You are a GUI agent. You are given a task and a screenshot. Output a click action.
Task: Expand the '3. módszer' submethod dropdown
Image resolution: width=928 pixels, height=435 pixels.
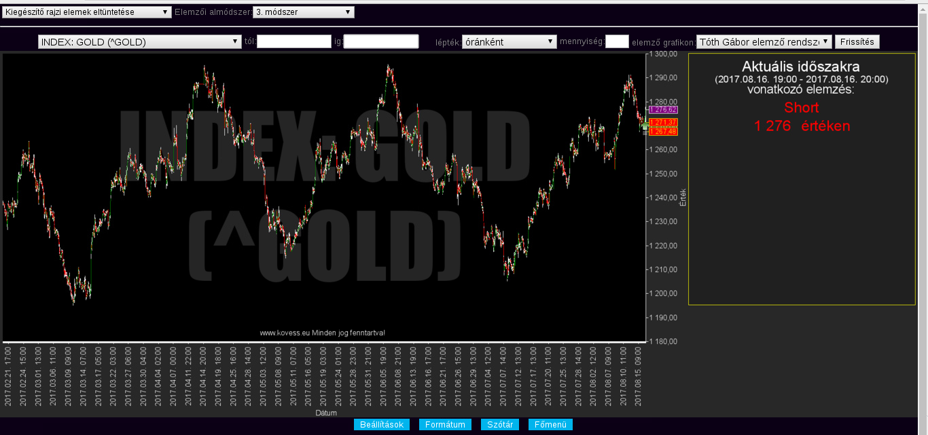303,12
